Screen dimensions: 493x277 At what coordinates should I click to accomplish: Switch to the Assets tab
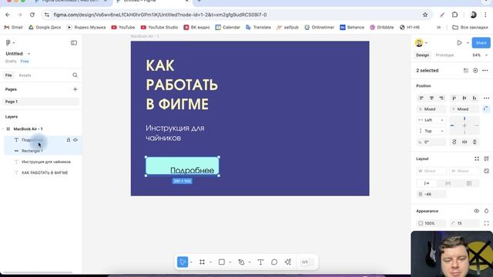tap(25, 75)
